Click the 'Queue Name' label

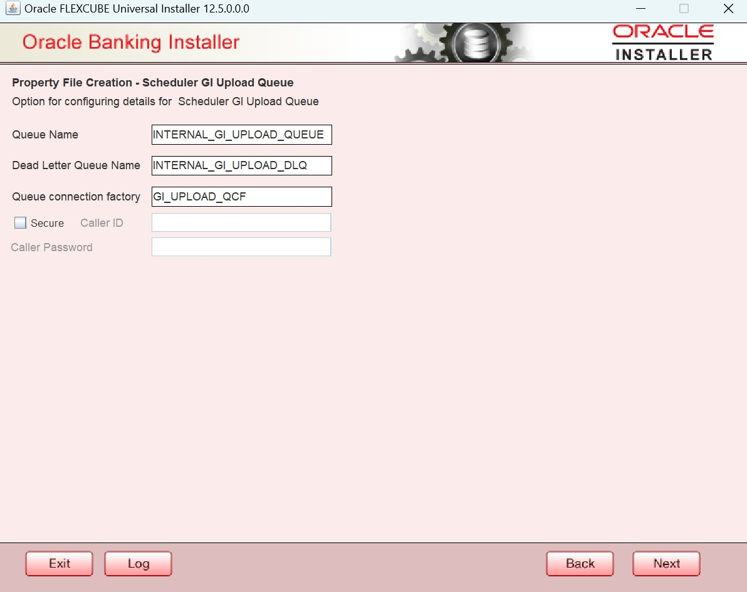pyautogui.click(x=45, y=135)
